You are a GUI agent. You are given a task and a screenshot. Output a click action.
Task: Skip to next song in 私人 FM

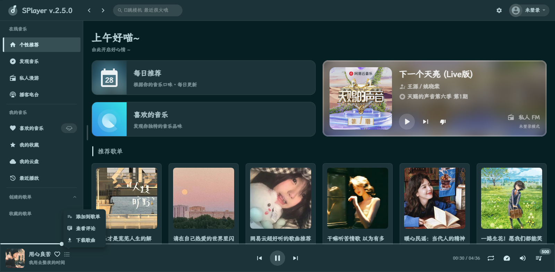[x=426, y=122]
